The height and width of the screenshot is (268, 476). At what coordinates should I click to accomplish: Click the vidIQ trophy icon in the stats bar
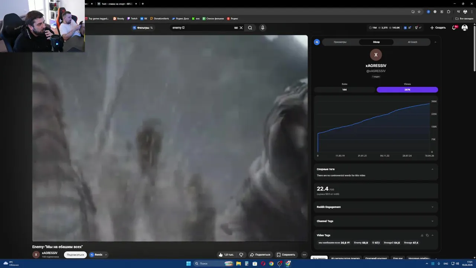(416, 28)
